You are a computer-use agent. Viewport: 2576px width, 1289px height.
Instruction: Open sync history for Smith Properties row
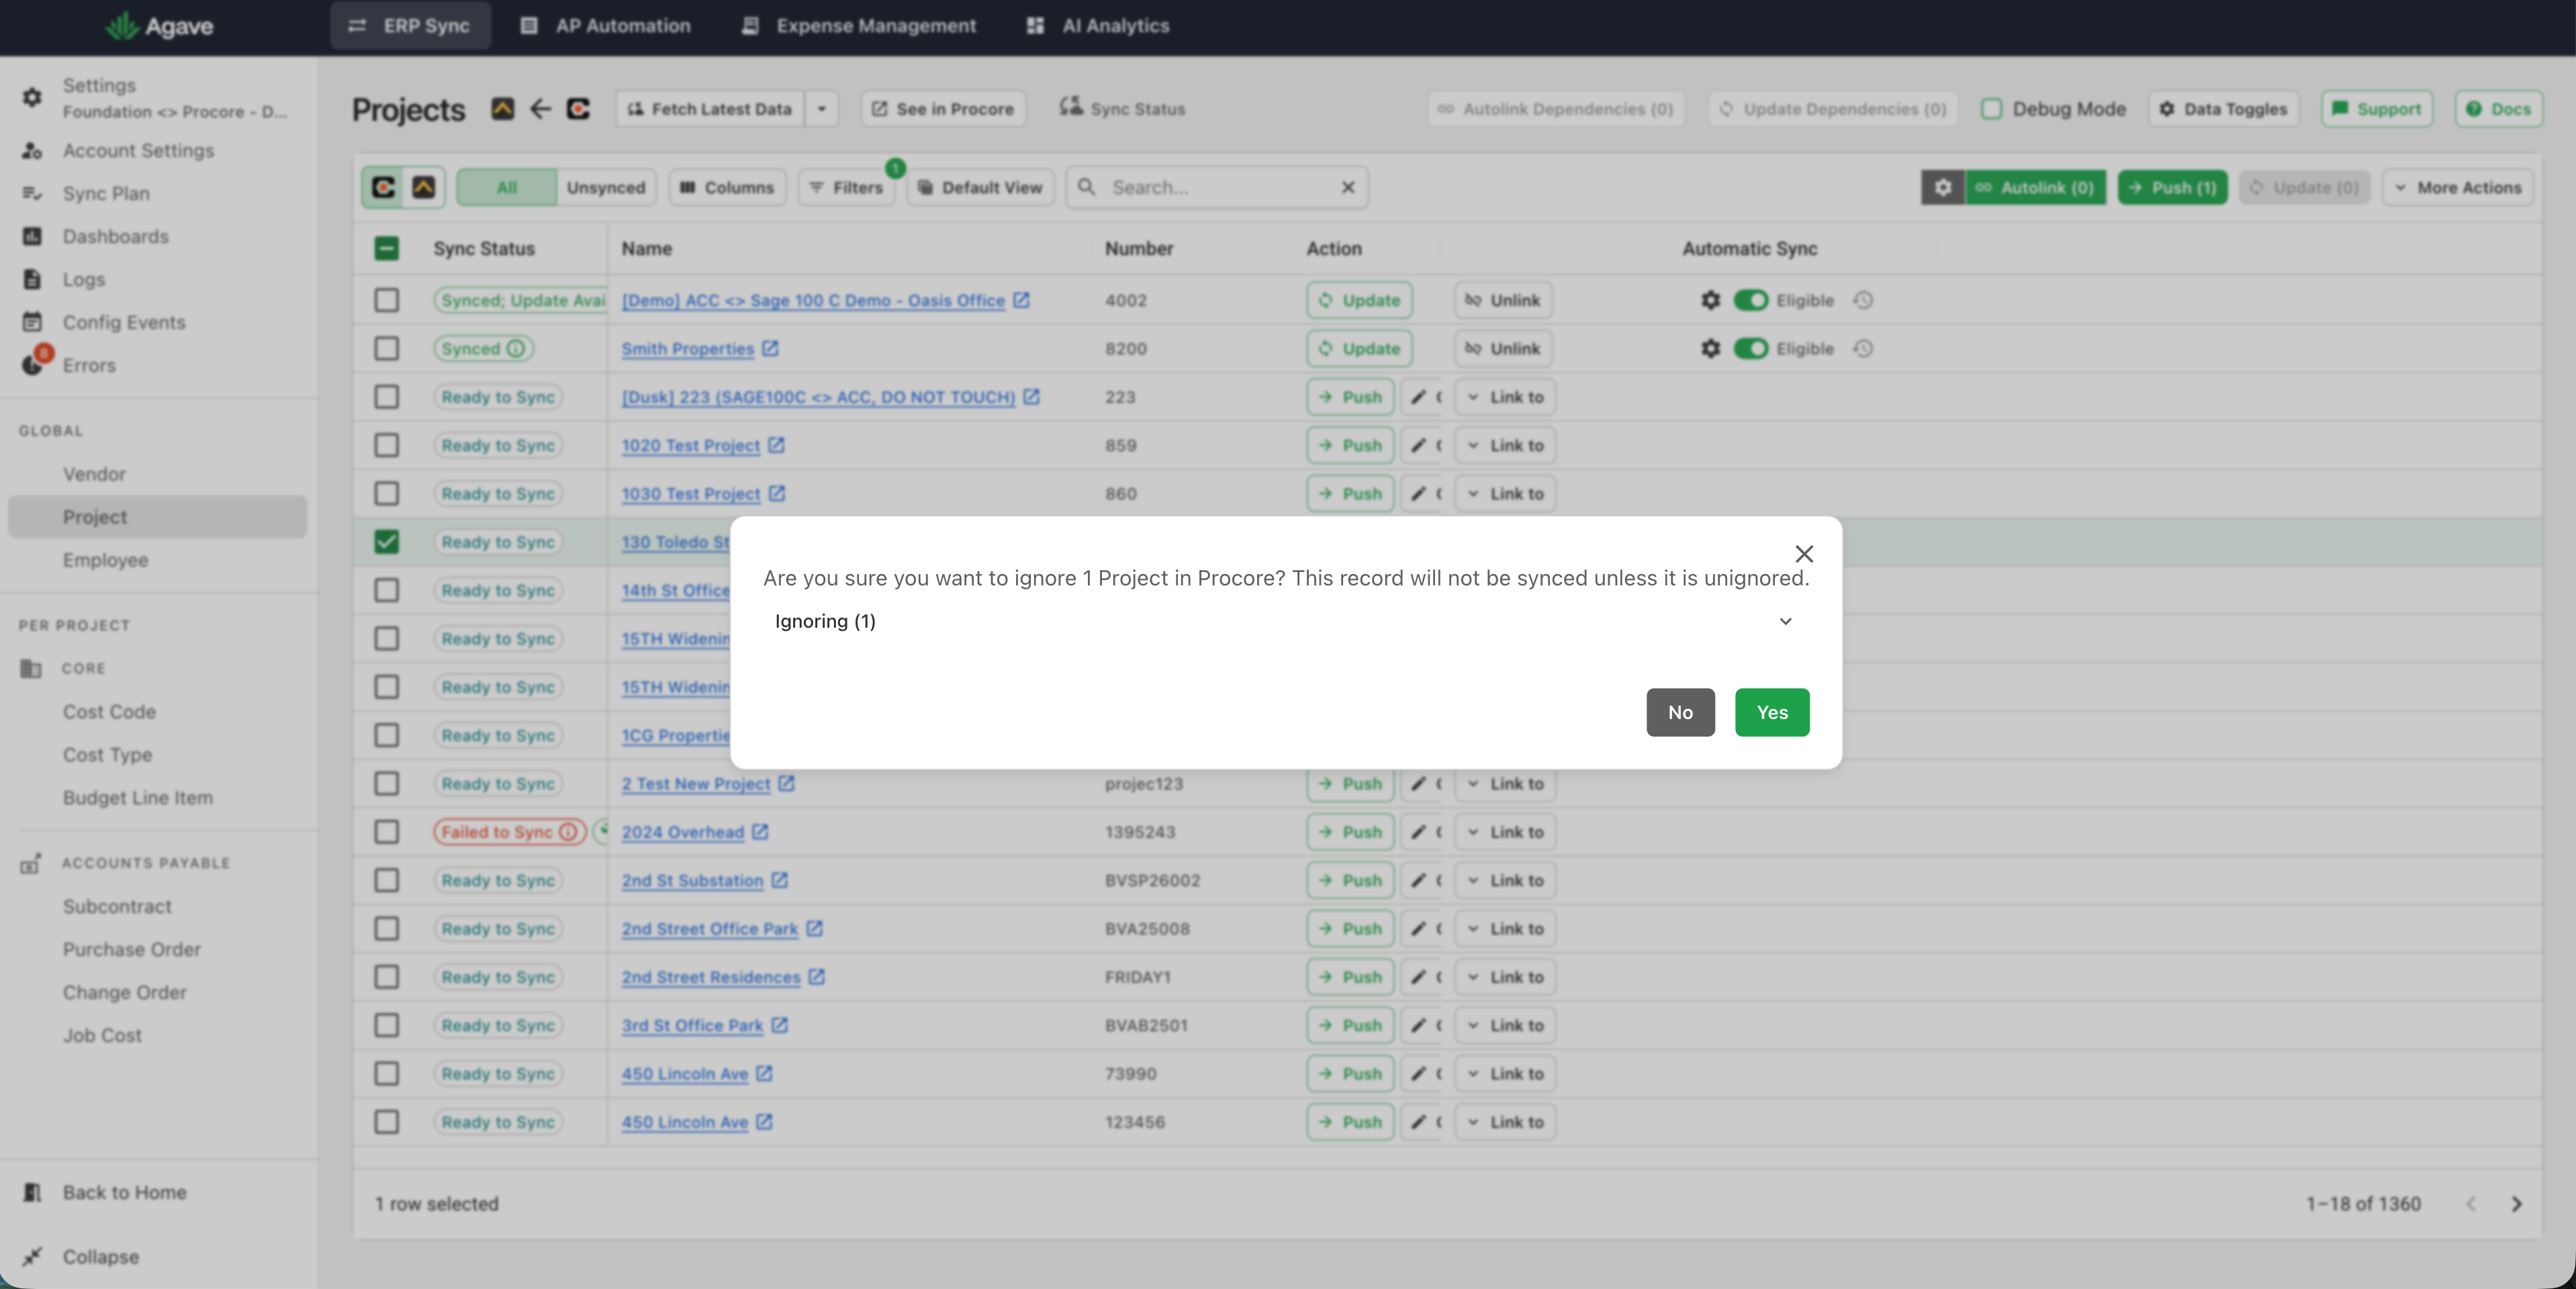click(x=1863, y=349)
